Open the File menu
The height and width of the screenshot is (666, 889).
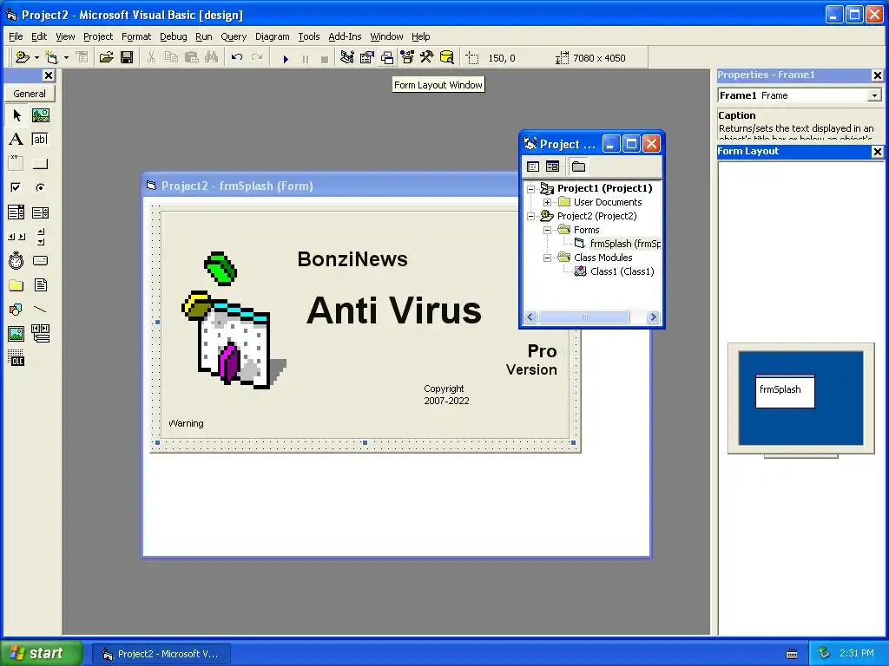(16, 36)
